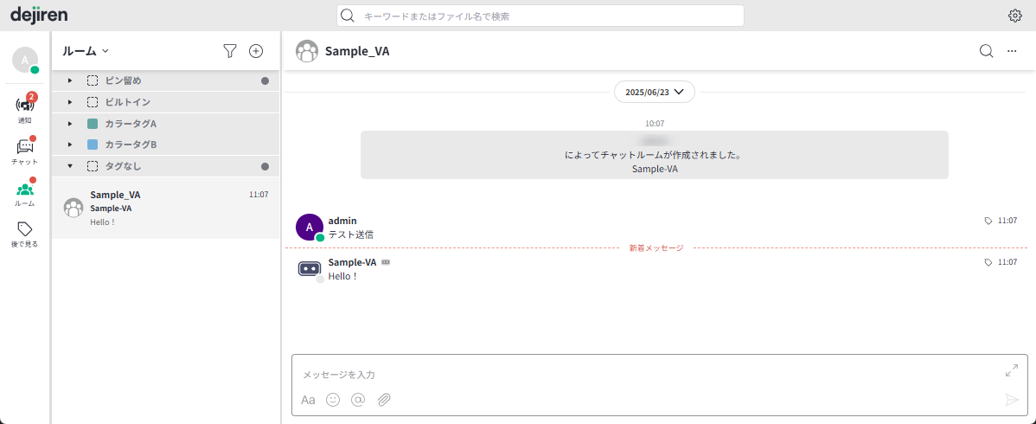Image resolution: width=1036 pixels, height=424 pixels.
Task: Expand the ピン留め group
Action: point(70,80)
